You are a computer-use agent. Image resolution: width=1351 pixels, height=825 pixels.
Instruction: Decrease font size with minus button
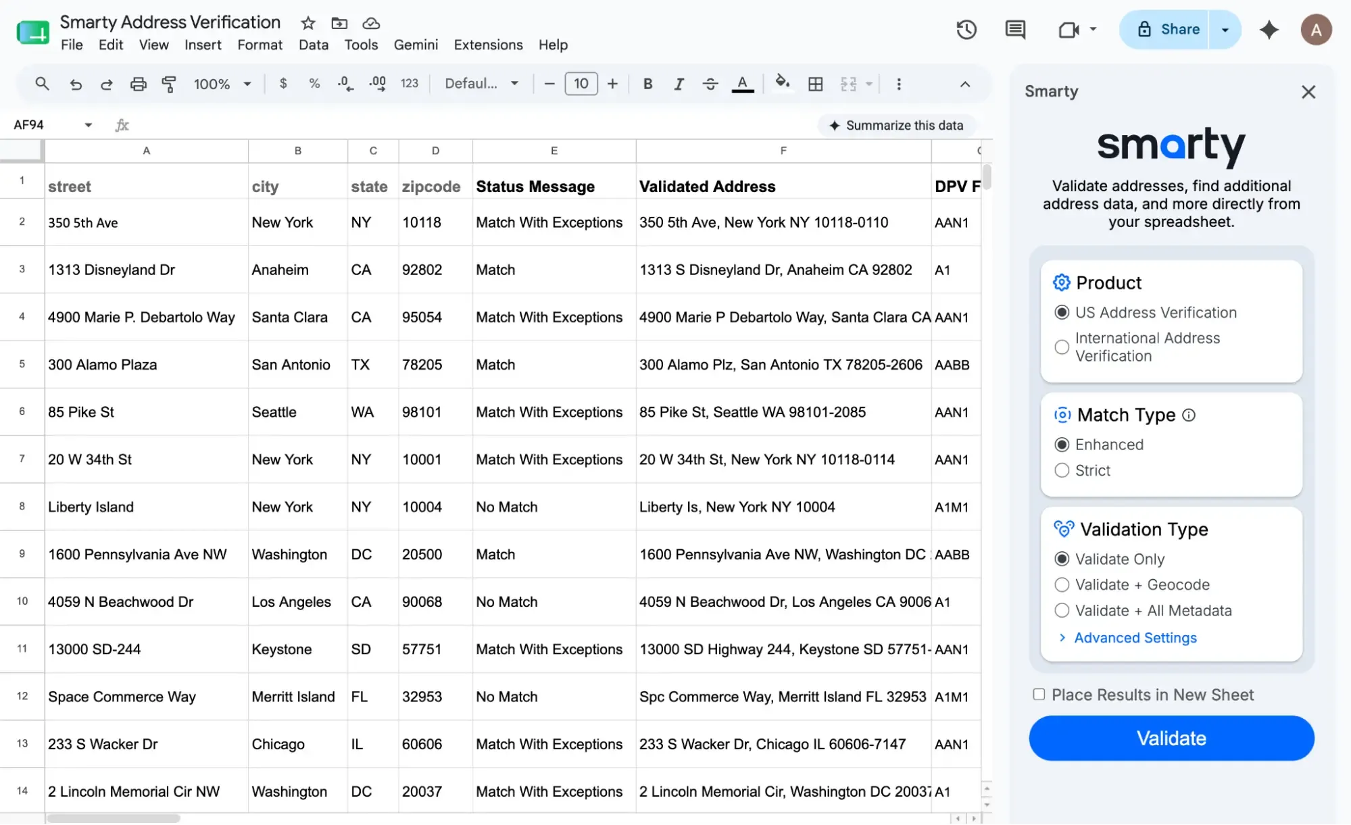click(x=549, y=84)
